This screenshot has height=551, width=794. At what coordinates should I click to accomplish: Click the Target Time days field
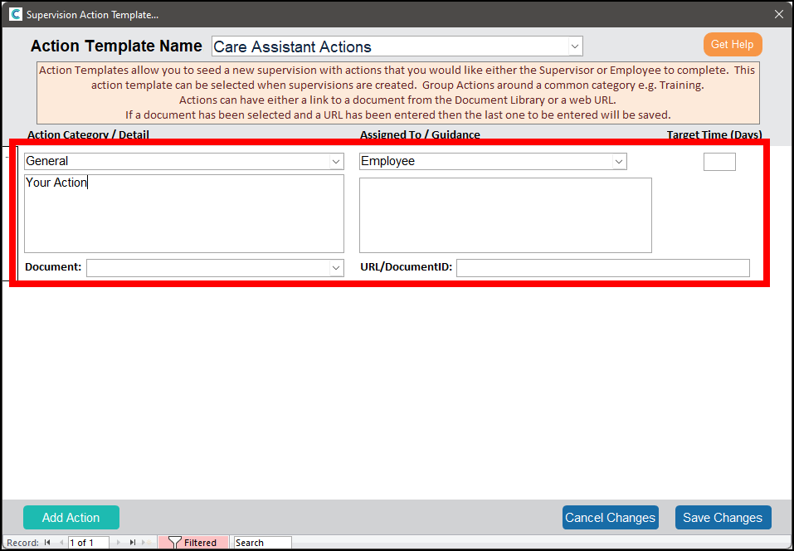click(719, 162)
